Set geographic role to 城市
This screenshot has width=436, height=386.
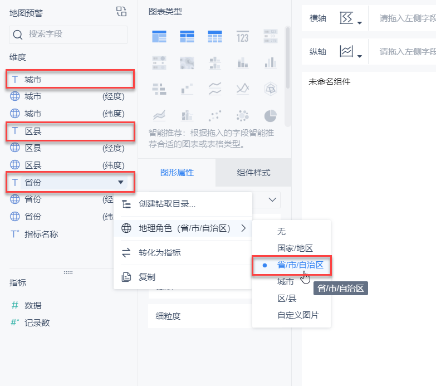click(x=286, y=282)
